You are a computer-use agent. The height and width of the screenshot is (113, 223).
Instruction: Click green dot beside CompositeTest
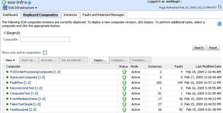pos(7,93)
